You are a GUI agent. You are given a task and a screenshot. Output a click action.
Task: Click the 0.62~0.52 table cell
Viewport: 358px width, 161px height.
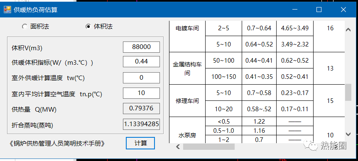pos(295,61)
